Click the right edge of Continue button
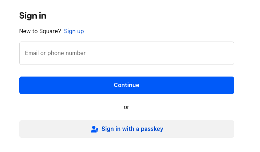260x152 pixels. coord(229,85)
